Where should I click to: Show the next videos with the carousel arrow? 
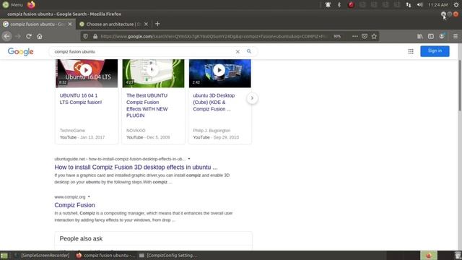tap(252, 98)
